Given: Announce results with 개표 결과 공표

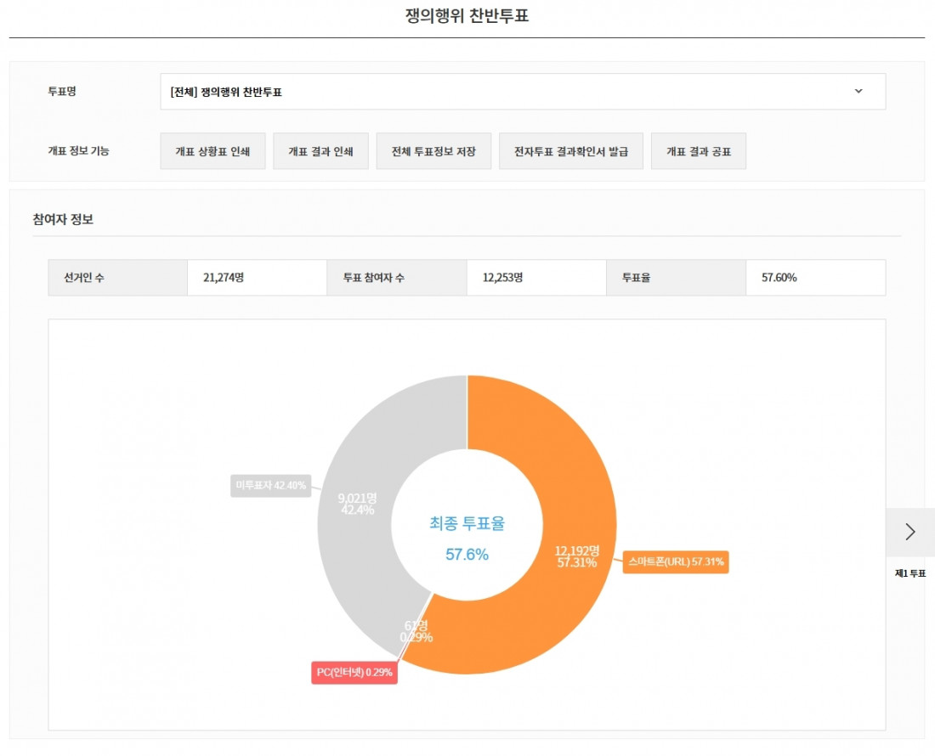Looking at the screenshot, I should [699, 151].
